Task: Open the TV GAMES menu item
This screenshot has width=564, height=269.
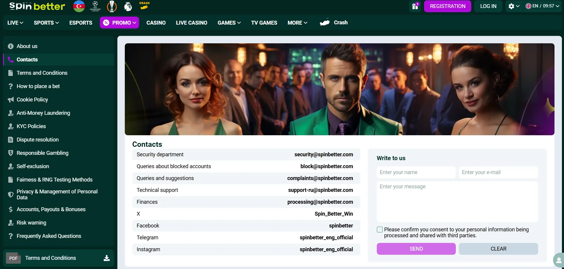Action: (x=264, y=23)
